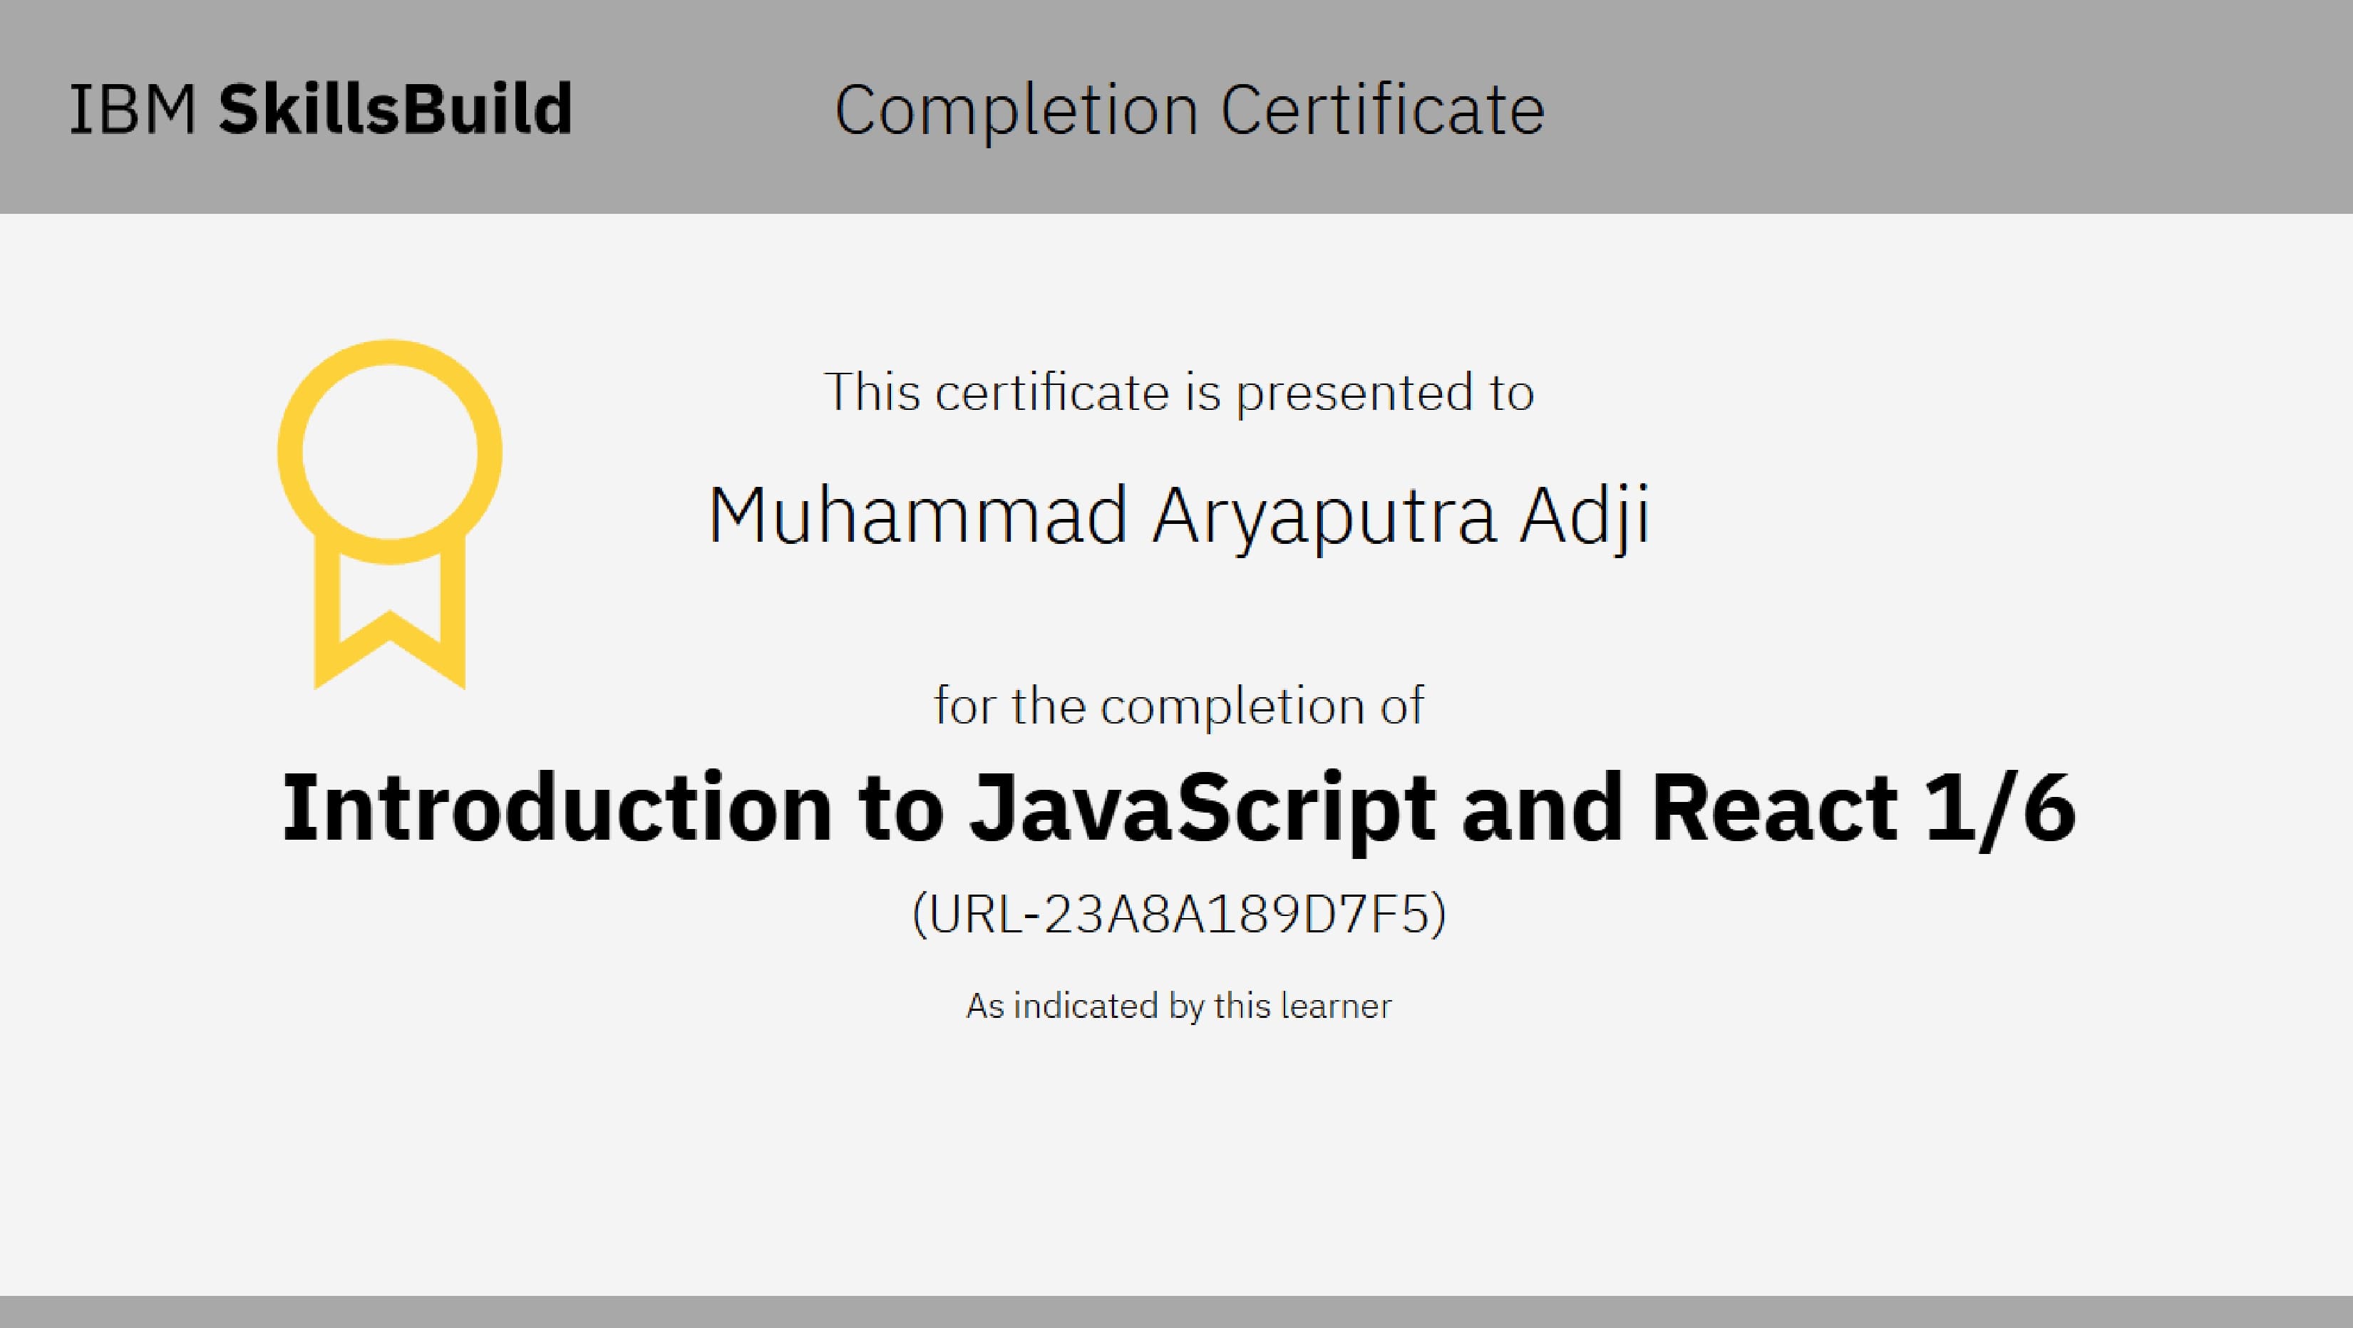This screenshot has width=2353, height=1328.
Task: Click 'As indicated by this learner' note
Action: [x=1178, y=1006]
